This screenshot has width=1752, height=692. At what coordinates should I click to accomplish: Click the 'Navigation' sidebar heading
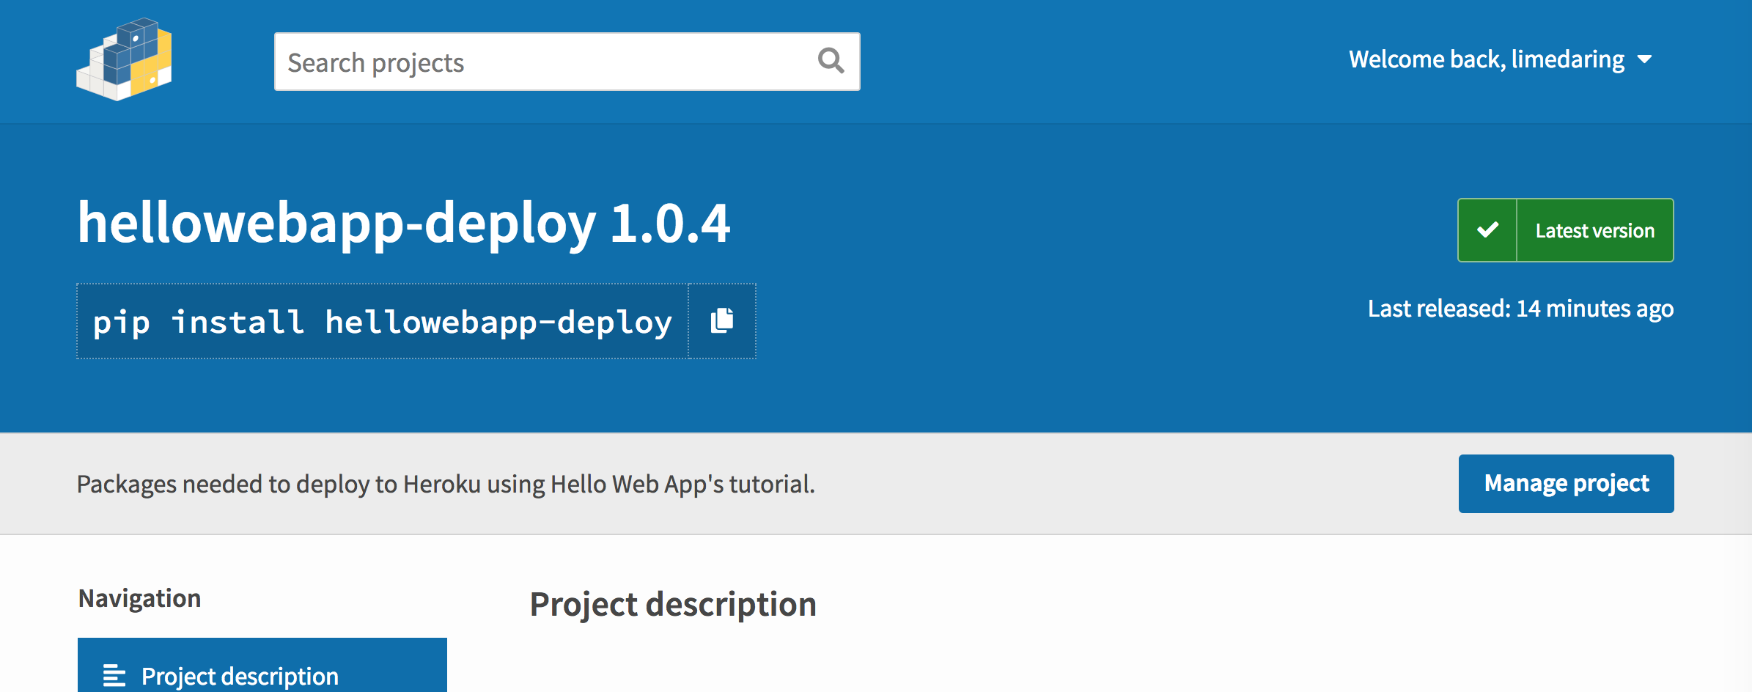[139, 599]
